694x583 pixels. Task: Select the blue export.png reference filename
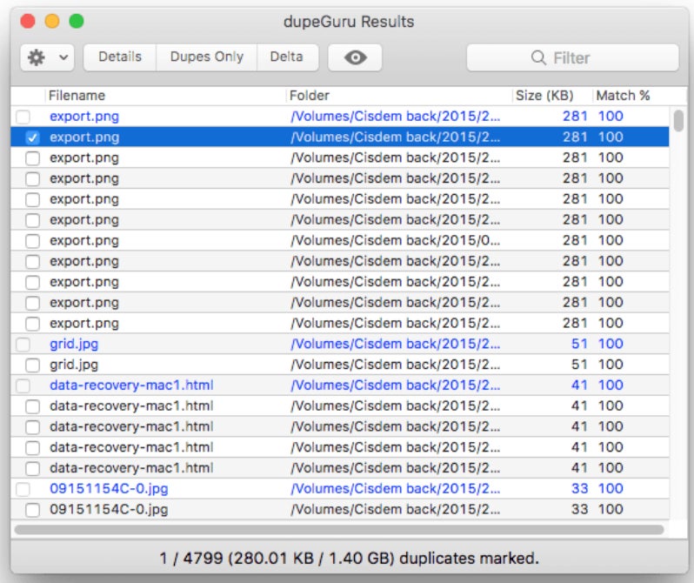click(84, 117)
